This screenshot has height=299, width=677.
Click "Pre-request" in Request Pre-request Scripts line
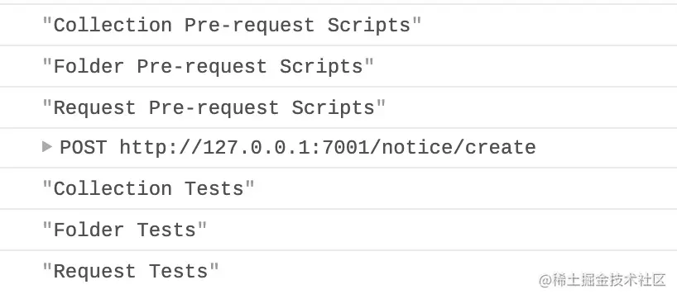[214, 107]
